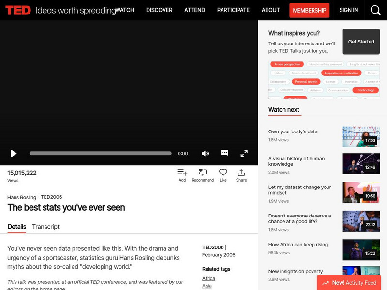Open 'A visual history of human knowledge'
The height and width of the screenshot is (290, 387).
point(297,161)
